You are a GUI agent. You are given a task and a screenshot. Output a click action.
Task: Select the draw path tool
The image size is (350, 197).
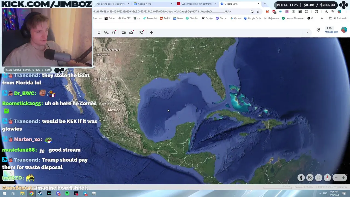tap(106, 33)
